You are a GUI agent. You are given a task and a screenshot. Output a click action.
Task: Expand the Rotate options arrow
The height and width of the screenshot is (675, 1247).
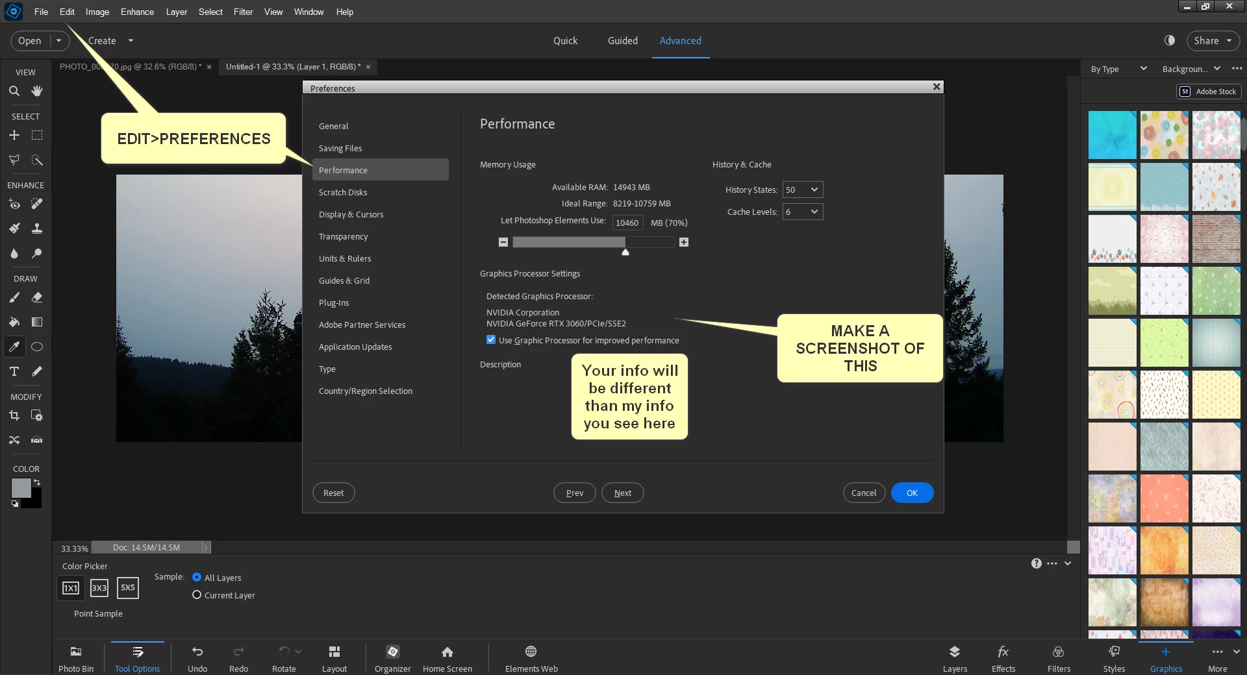[x=298, y=651]
